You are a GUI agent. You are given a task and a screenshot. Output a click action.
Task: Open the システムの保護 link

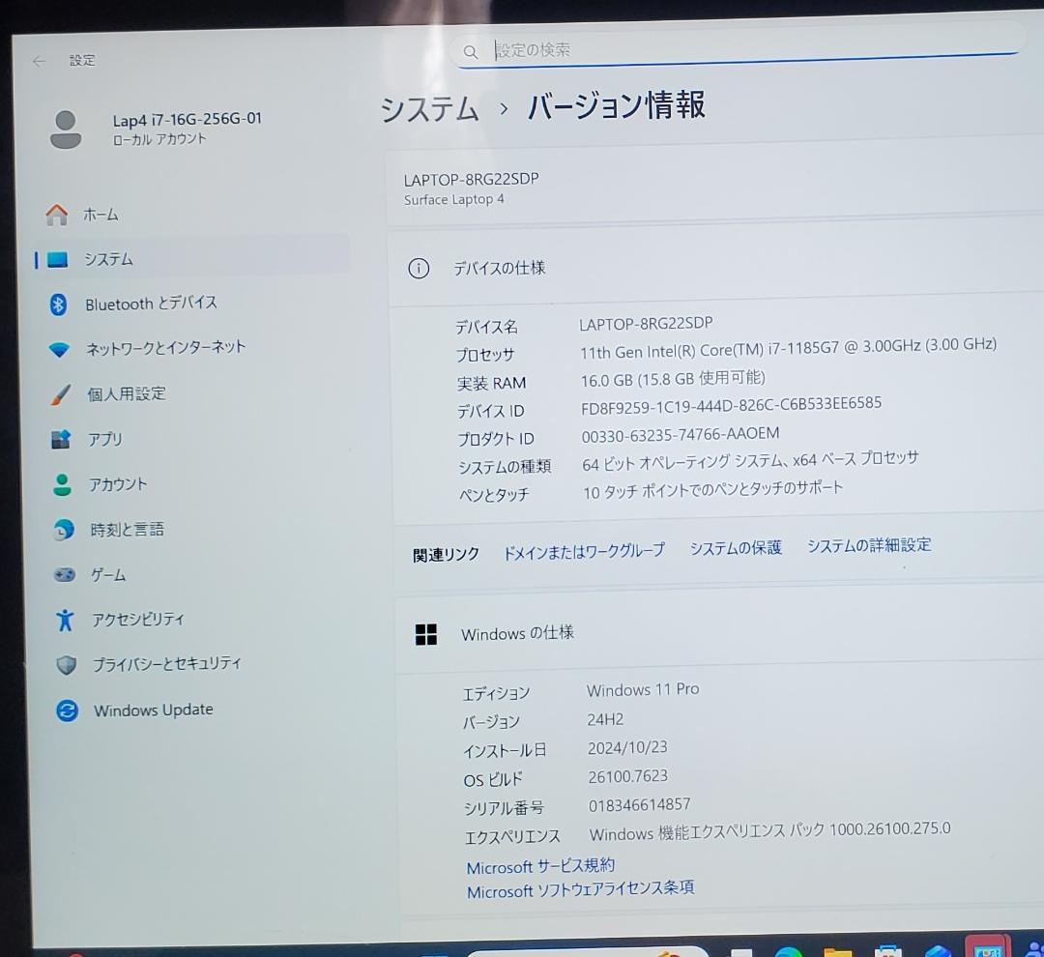tap(736, 546)
